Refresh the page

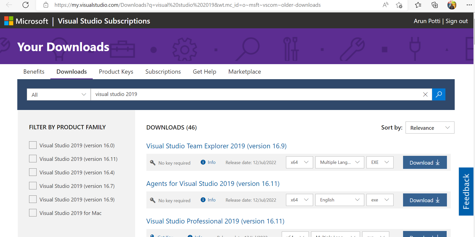tap(25, 5)
